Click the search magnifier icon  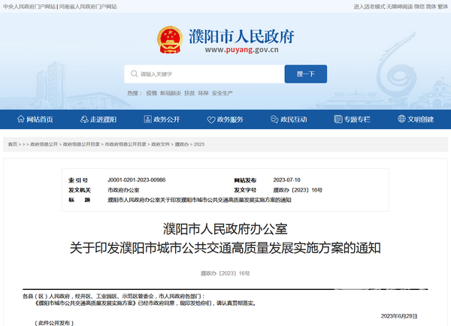(134, 74)
